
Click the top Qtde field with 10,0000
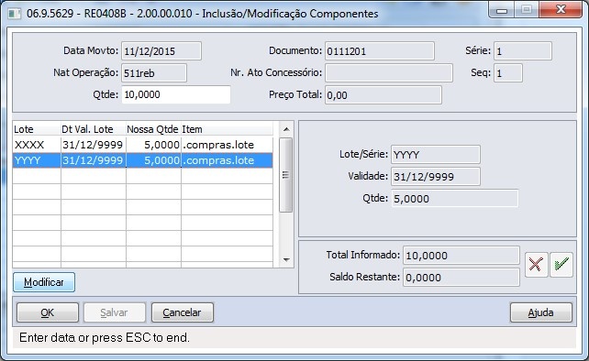tap(176, 94)
